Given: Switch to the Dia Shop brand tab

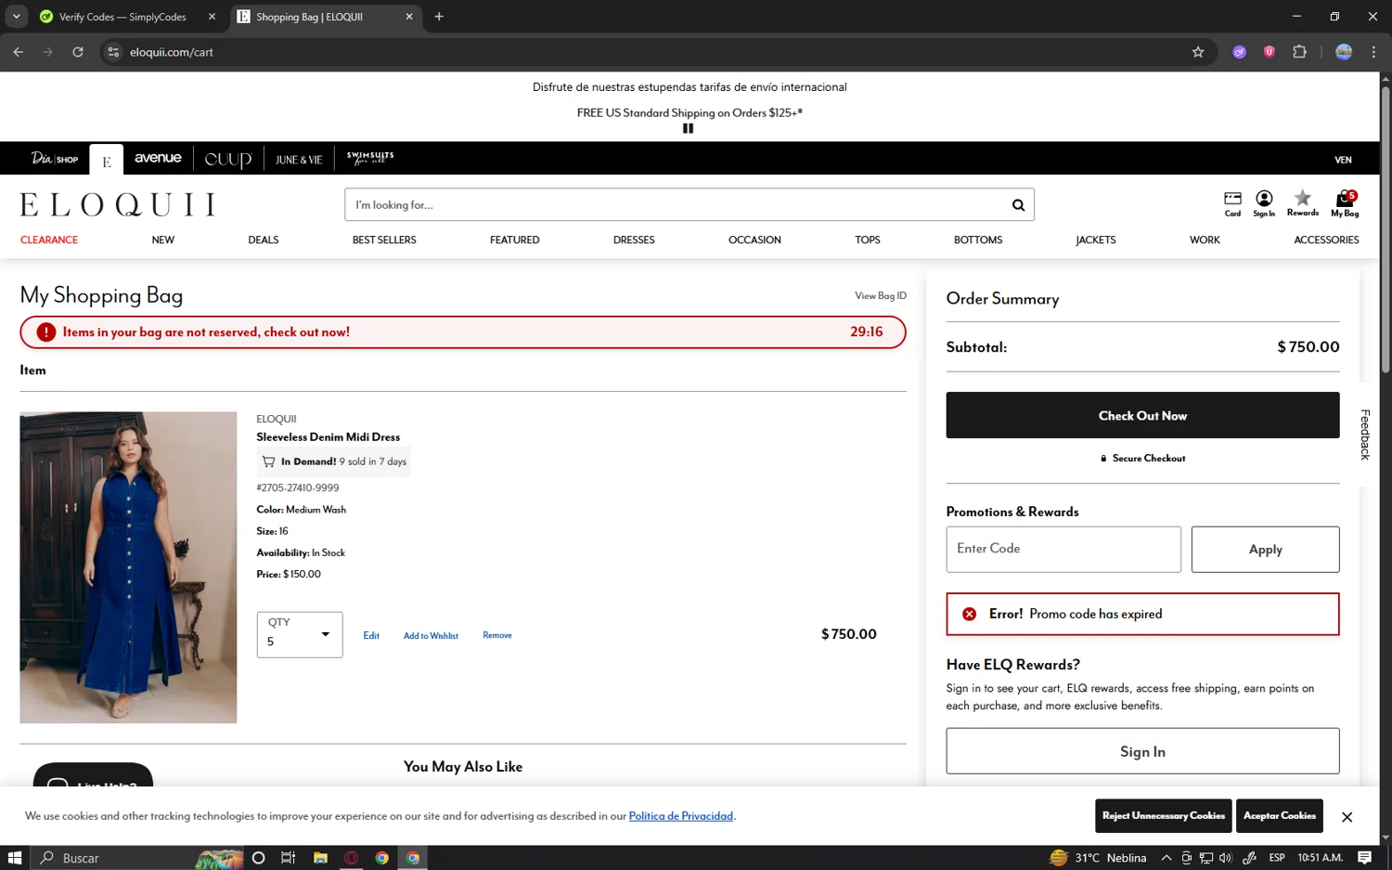Looking at the screenshot, I should click(x=55, y=159).
